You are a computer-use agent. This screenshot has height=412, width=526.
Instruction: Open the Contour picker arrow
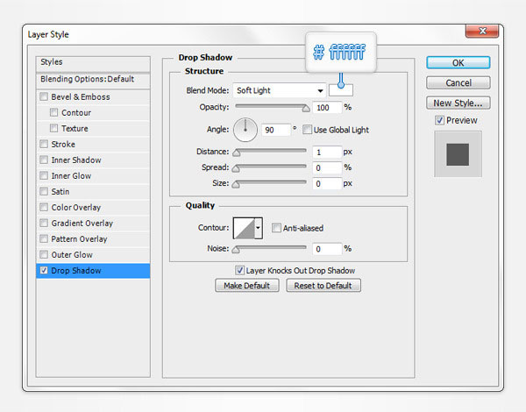point(258,228)
